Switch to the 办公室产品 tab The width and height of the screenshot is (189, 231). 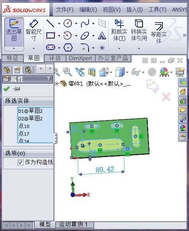(113, 58)
